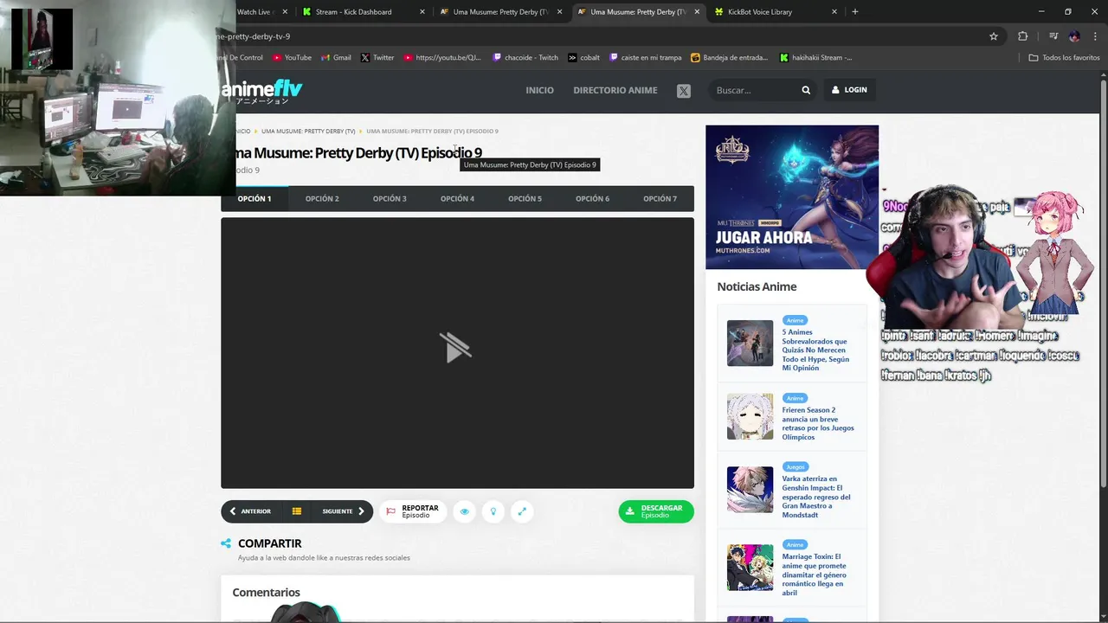Viewport: 1108px width, 623px height.
Task: Switch to the OPCIÓN 5 player tab
Action: (525, 199)
